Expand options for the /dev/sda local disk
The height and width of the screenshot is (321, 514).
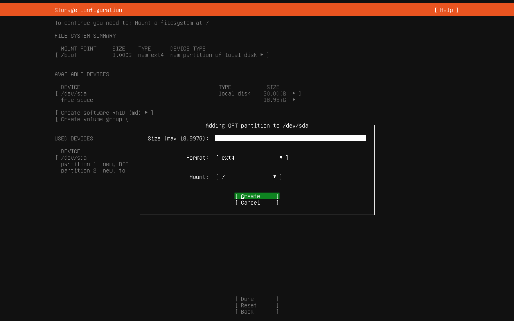click(295, 93)
